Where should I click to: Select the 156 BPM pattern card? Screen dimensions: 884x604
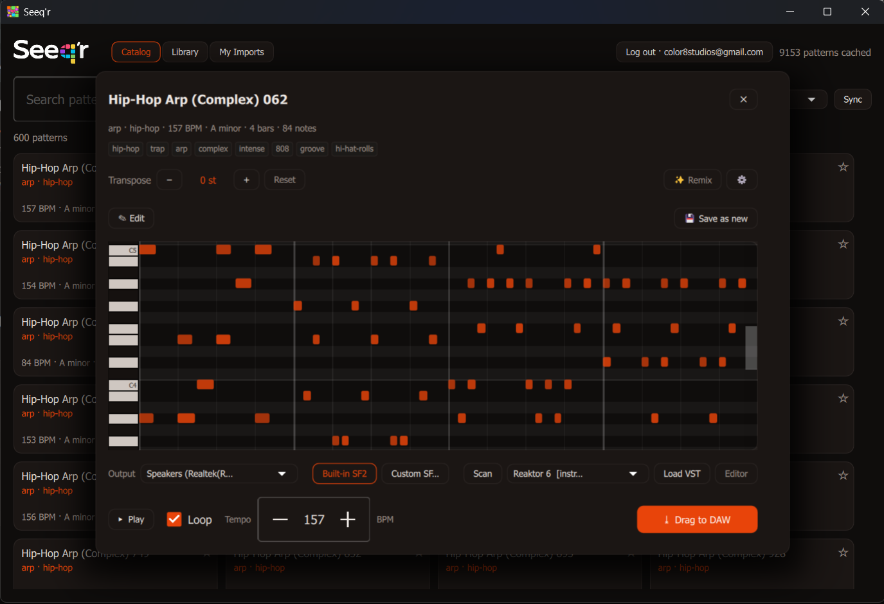tap(55, 496)
